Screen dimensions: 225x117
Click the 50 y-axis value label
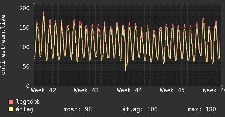pyautogui.click(x=26, y=66)
